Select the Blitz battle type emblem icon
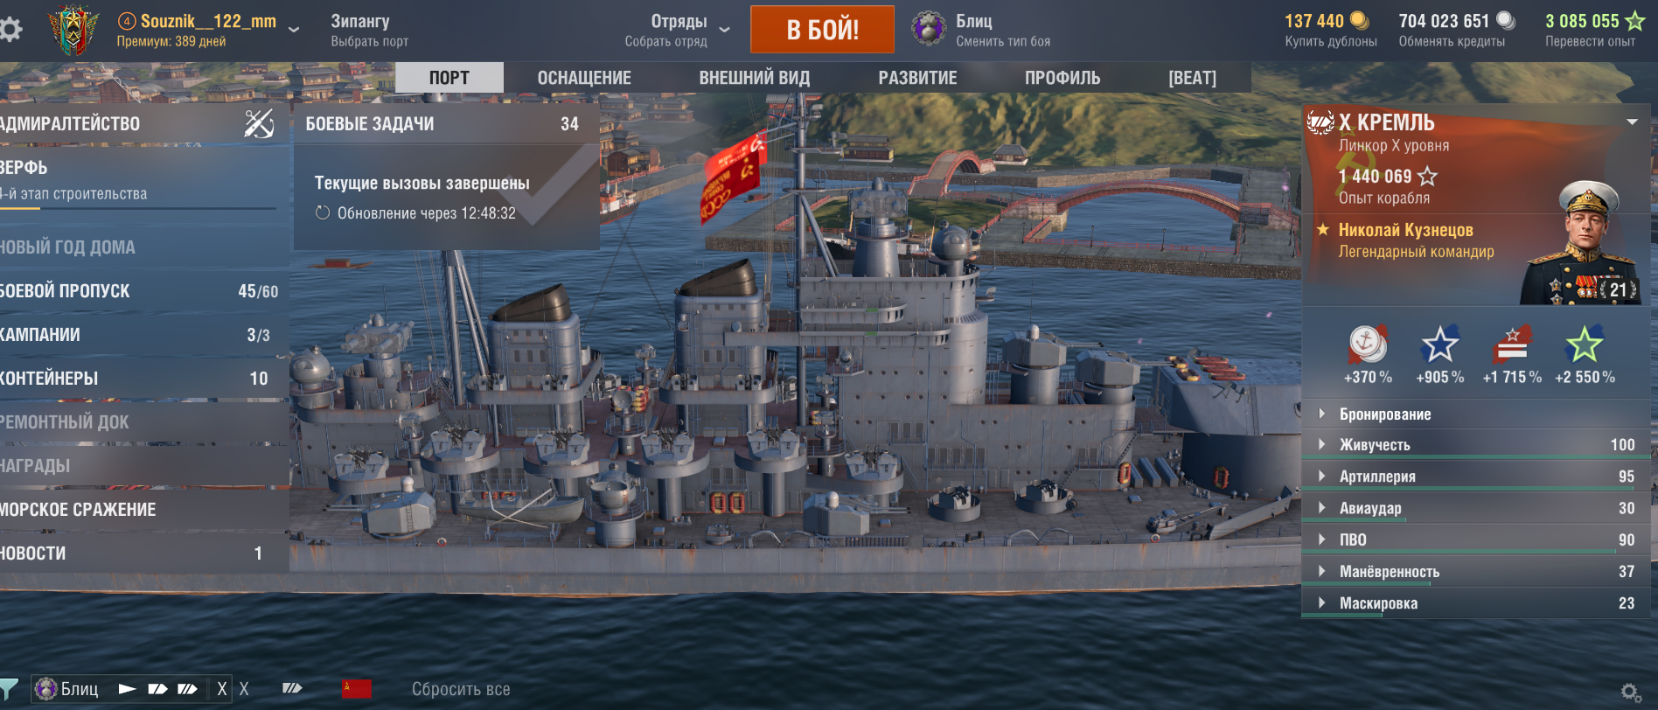 (x=929, y=29)
